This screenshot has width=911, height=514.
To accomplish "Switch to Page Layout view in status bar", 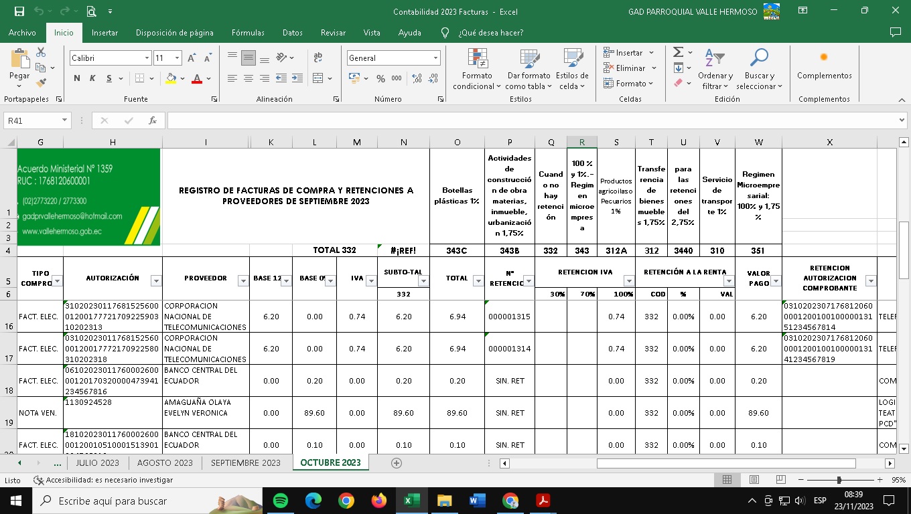I will click(x=754, y=480).
